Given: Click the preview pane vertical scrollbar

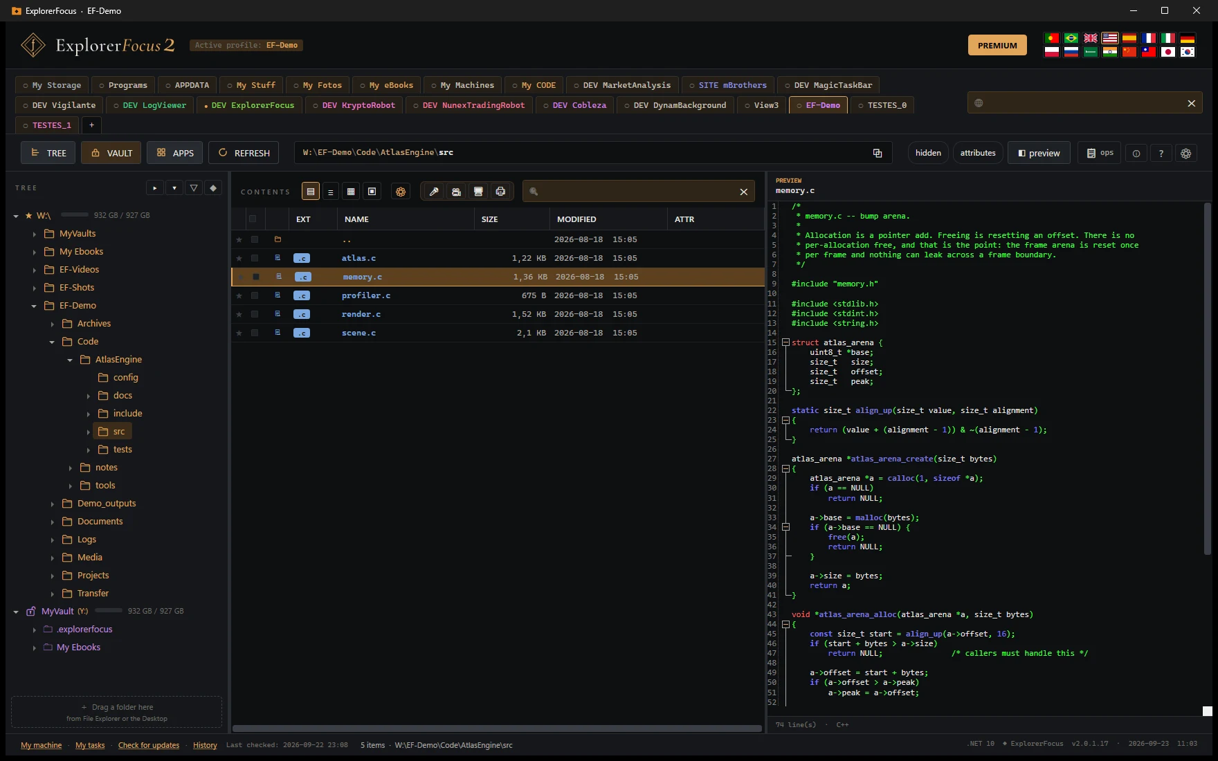Looking at the screenshot, I should (x=1208, y=378).
